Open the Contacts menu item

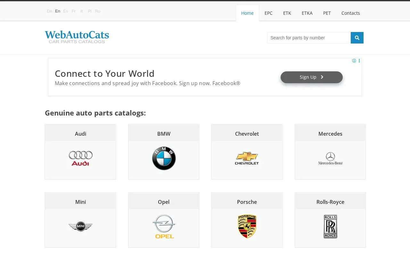(351, 13)
